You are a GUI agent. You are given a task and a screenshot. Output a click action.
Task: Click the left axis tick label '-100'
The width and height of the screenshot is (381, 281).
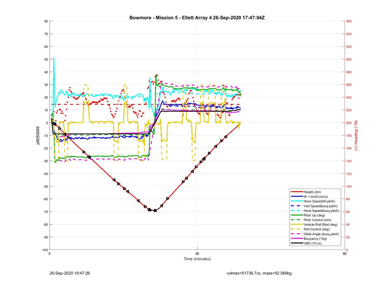44,250
